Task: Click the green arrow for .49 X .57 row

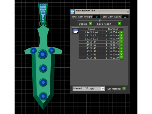Action: click(121, 45)
